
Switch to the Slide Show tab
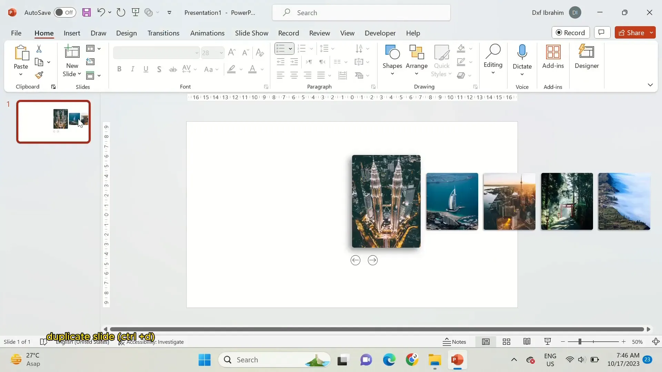[252, 33]
